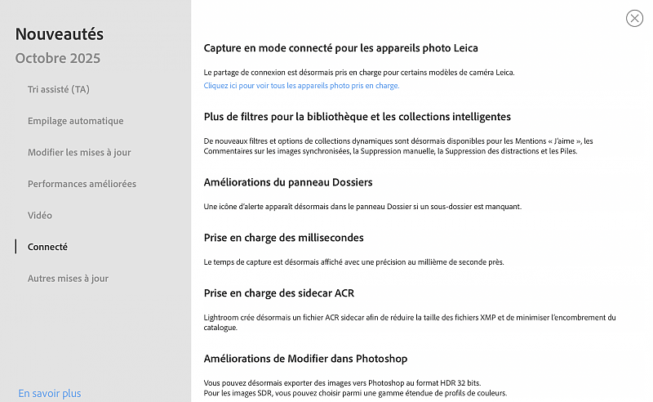Viewport: 653px width, 402px height.
Task: Click Améliorations de Modifier dans Photoshop heading
Action: pos(305,359)
